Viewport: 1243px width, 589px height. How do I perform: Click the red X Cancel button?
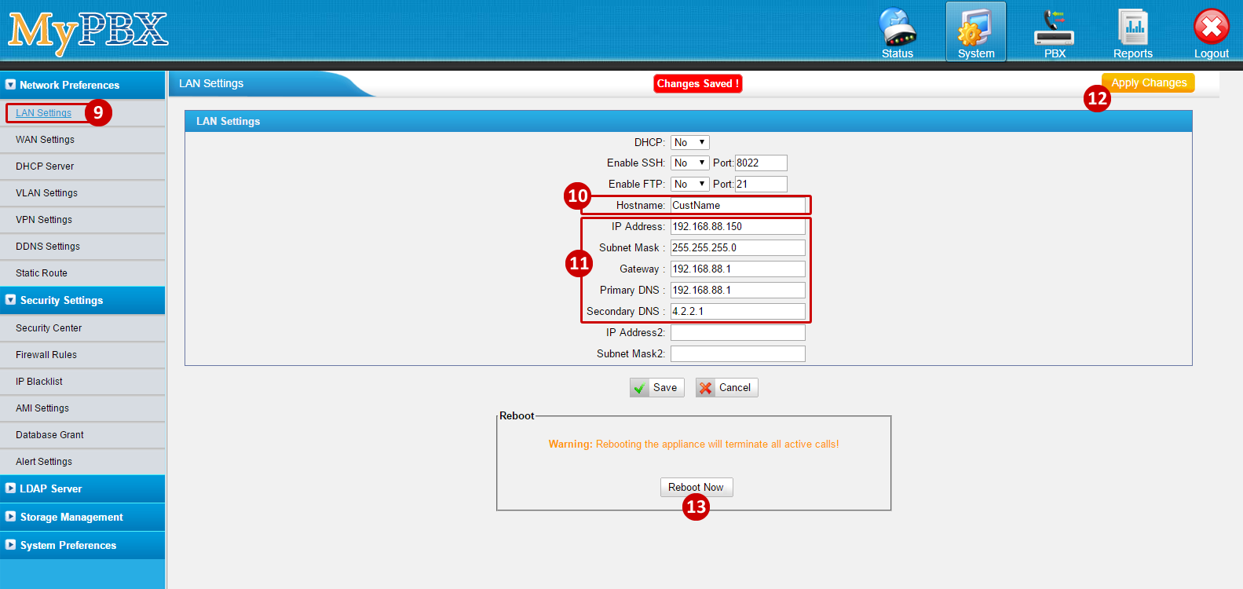(726, 388)
